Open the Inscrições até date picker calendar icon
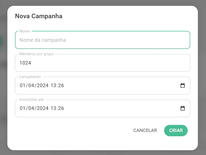Screen dimensions: 206x155 (183, 108)
